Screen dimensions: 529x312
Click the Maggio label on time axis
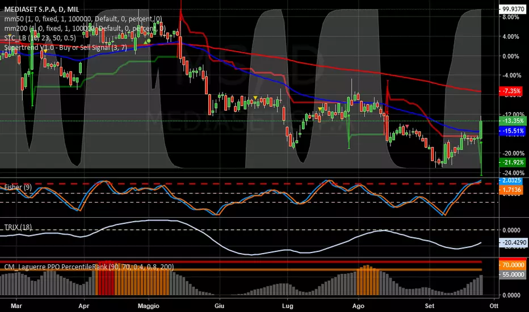(x=149, y=306)
